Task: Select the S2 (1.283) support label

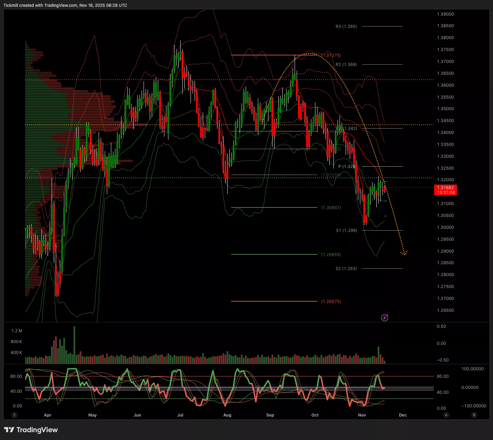Action: tap(346, 269)
